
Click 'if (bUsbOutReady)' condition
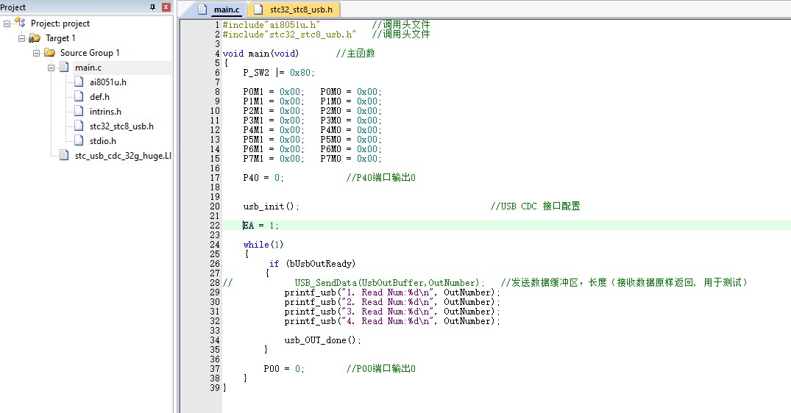(312, 264)
